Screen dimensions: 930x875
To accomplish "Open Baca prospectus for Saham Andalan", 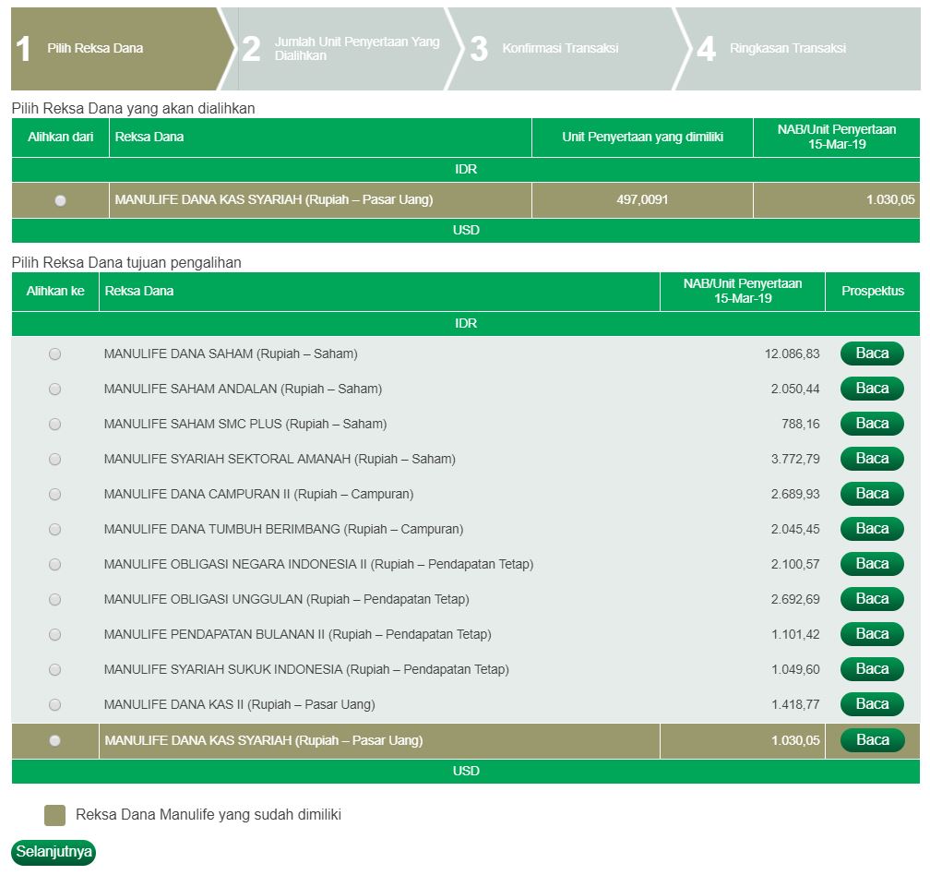I will click(x=872, y=389).
